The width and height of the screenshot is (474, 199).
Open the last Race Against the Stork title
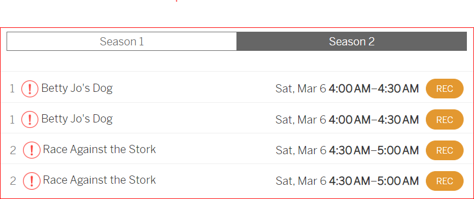tap(100, 180)
